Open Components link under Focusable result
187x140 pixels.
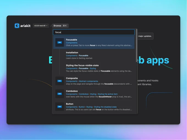[71, 43]
